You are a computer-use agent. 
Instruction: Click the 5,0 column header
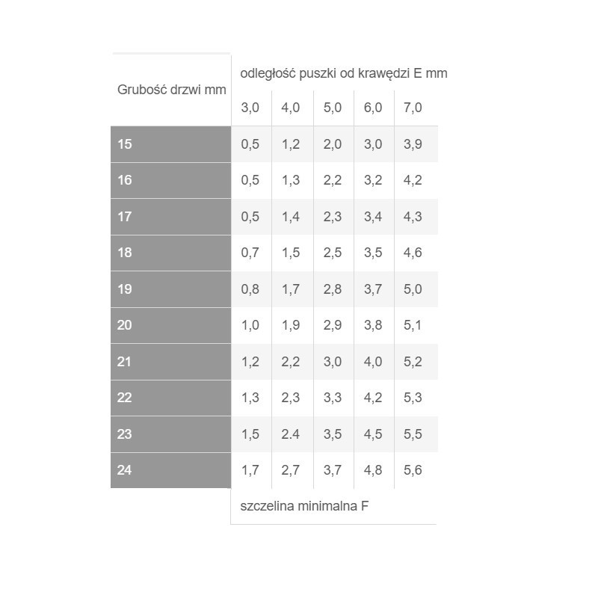(333, 108)
